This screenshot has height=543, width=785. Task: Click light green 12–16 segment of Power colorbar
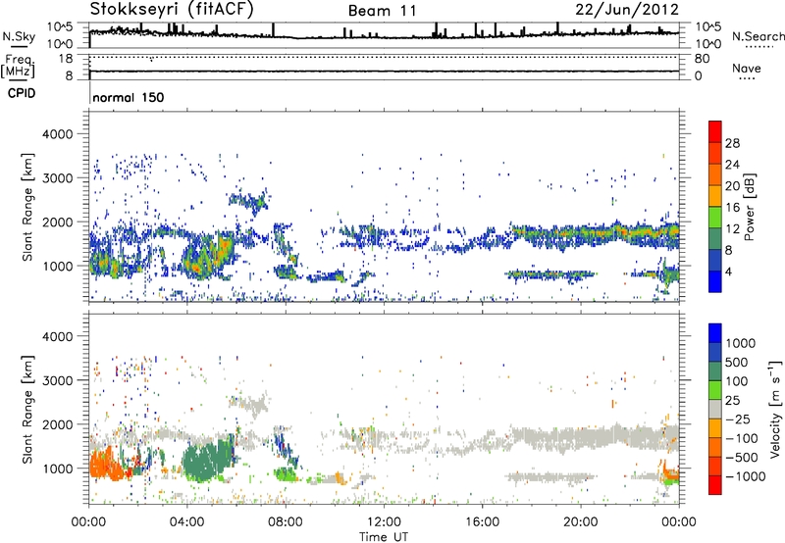pos(715,218)
